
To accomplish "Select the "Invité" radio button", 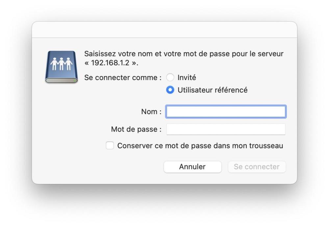I will (170, 78).
